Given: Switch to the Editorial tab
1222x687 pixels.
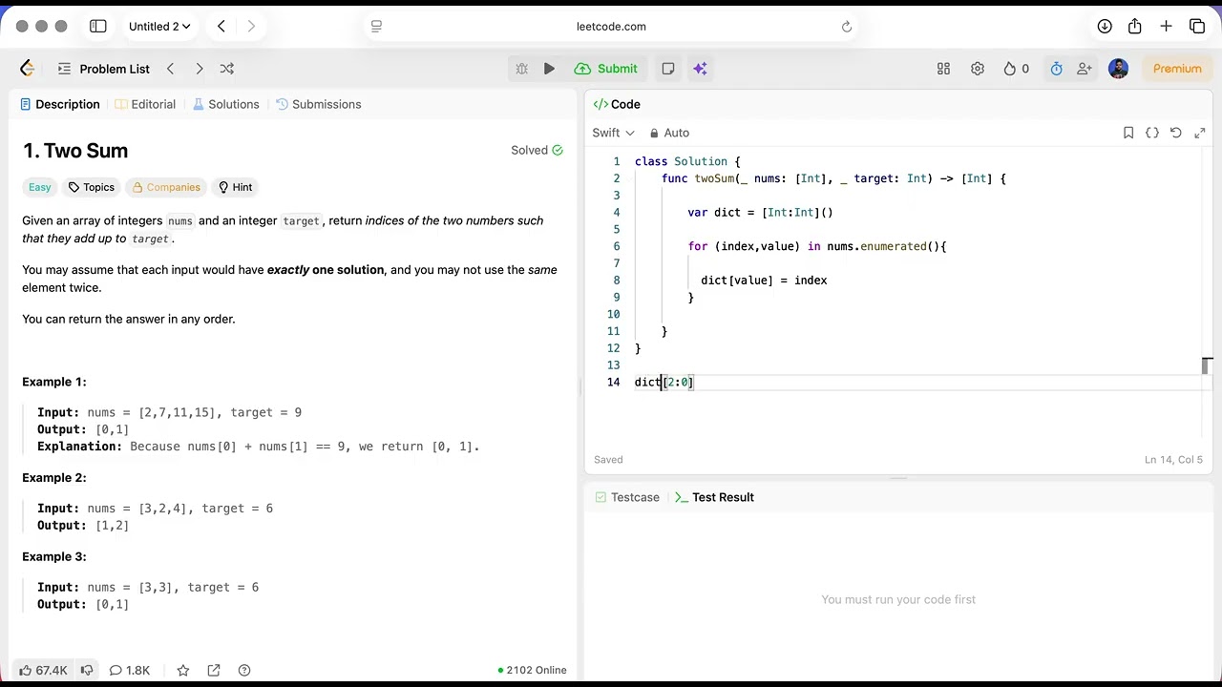Looking at the screenshot, I should coord(145,104).
